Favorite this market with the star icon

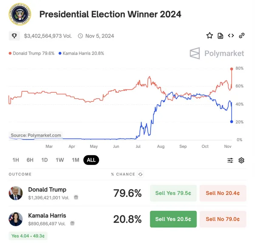(210, 36)
